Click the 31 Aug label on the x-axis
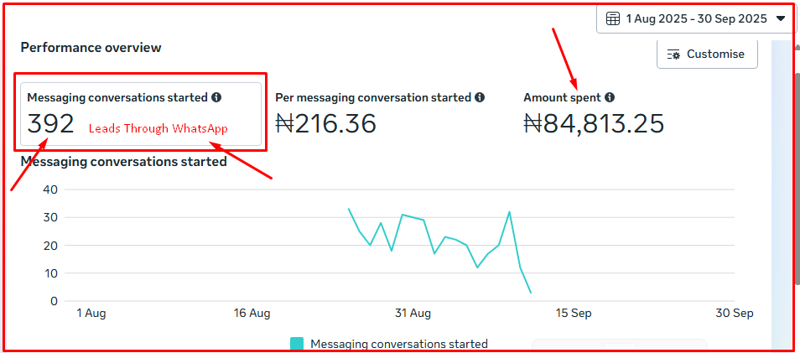This screenshot has width=800, height=353. [413, 314]
